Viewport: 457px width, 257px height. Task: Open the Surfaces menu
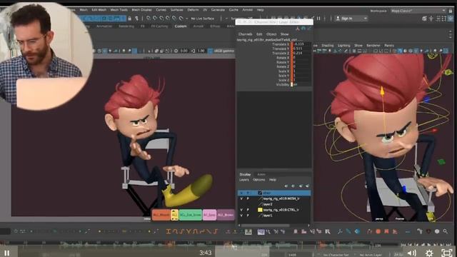[176, 10]
